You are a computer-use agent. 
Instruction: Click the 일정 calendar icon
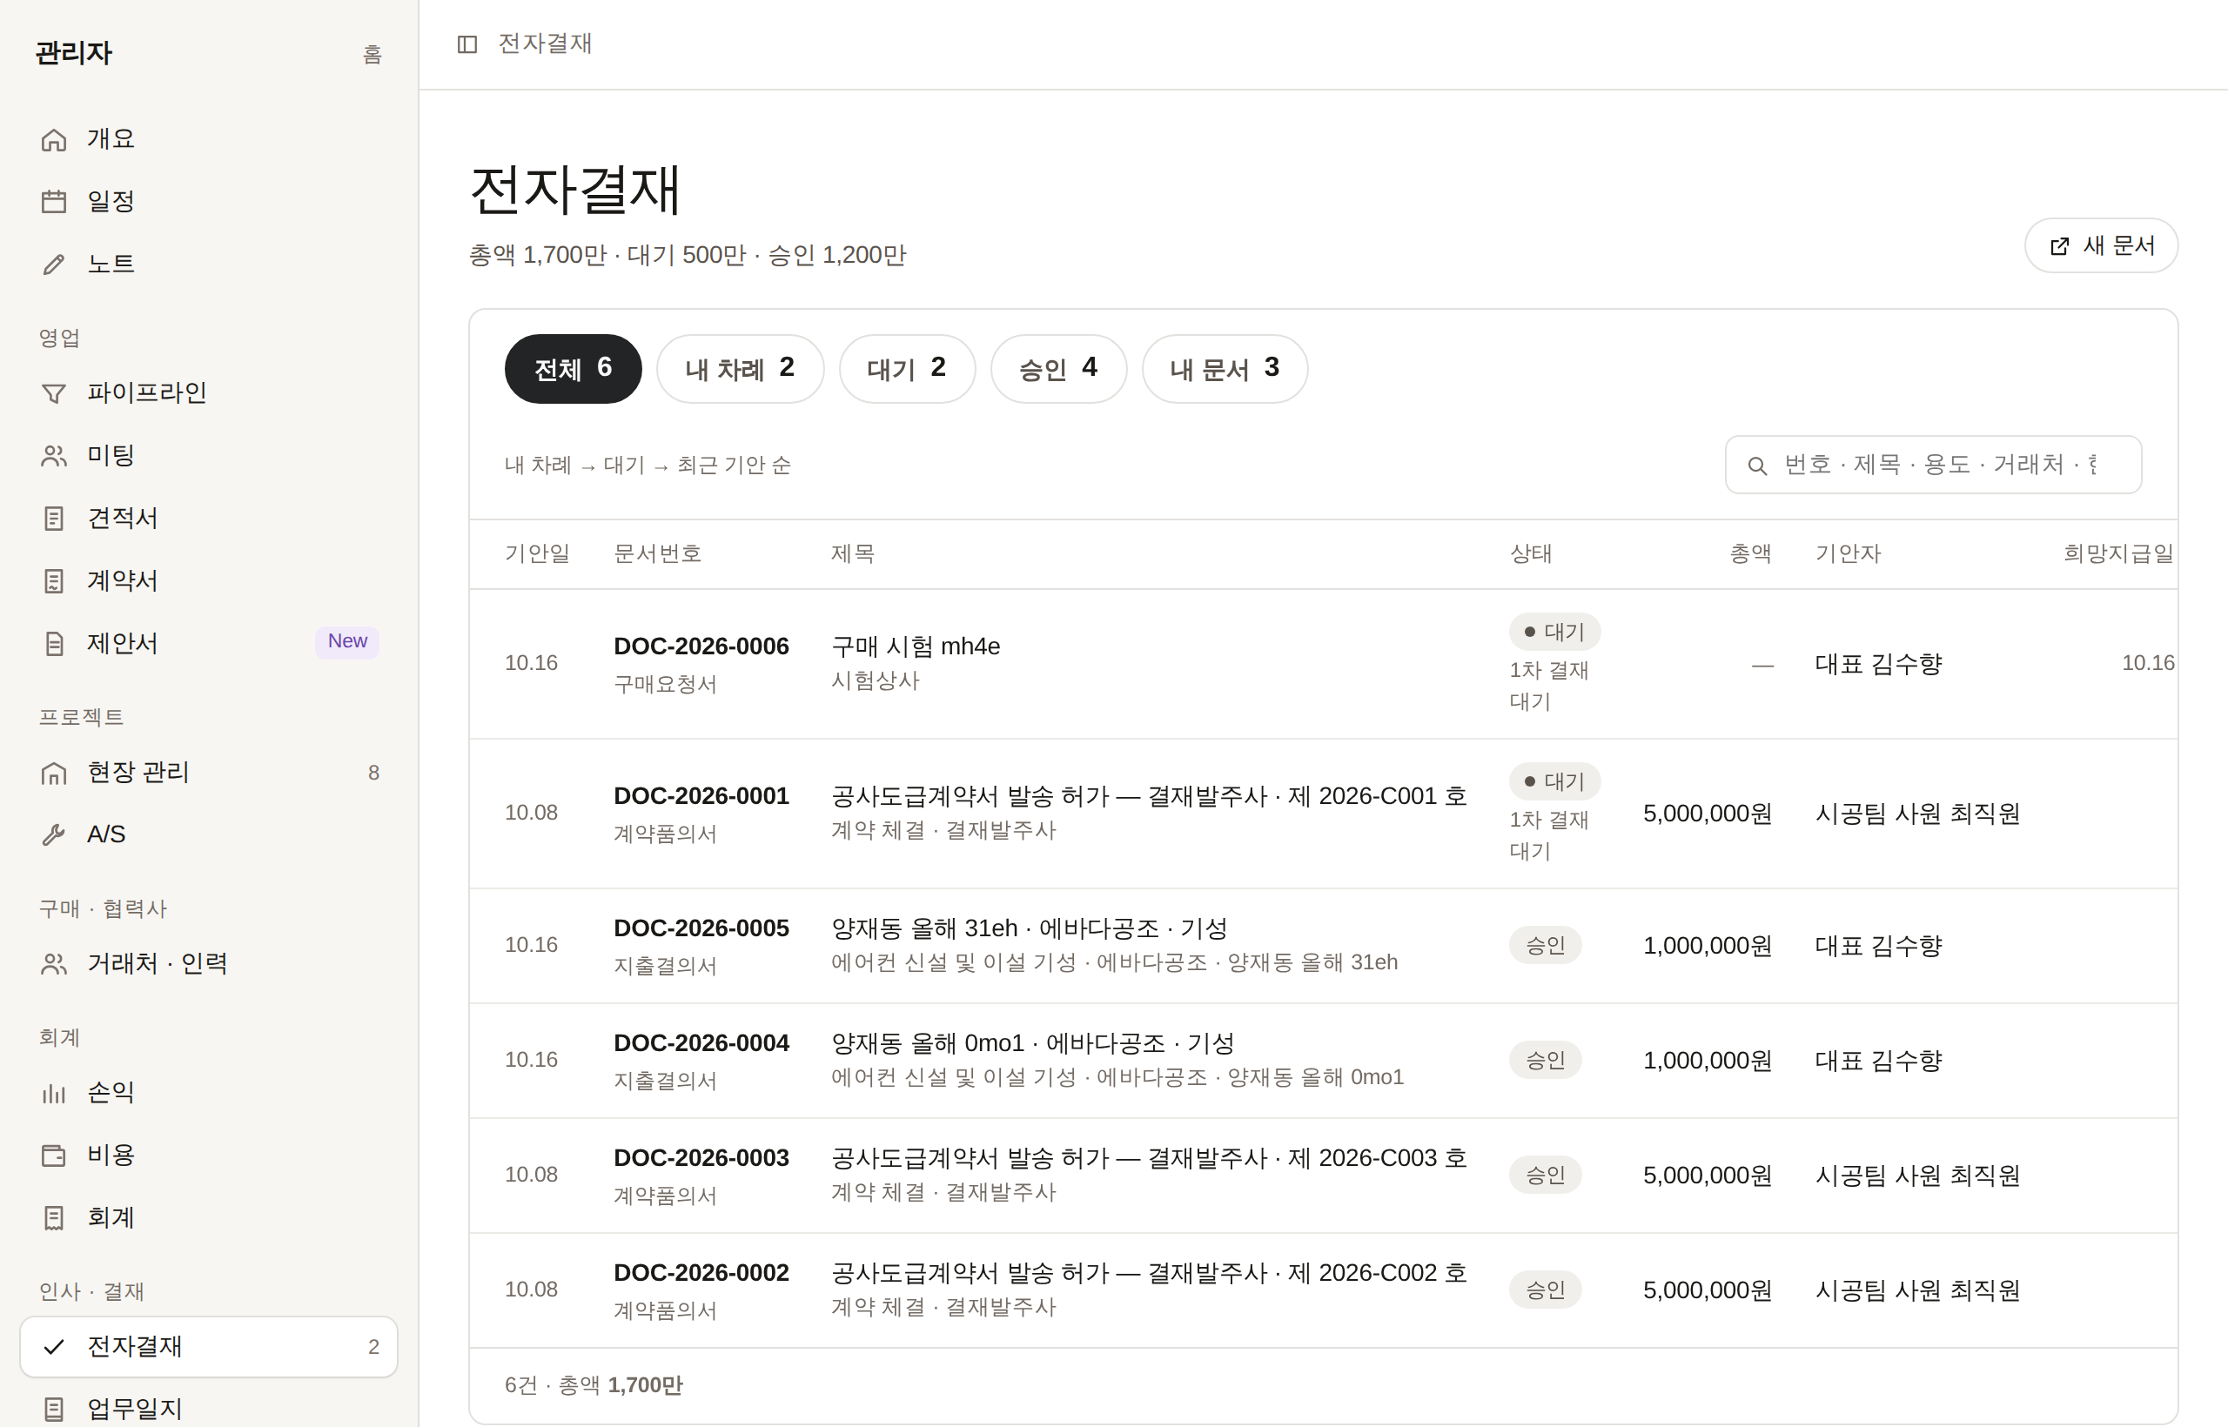pos(54,201)
